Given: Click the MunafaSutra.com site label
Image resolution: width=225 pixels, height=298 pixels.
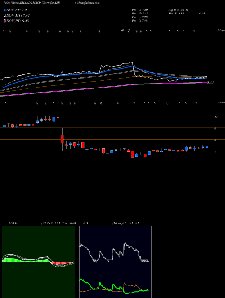Looking at the screenshot, I should click(x=89, y=3).
